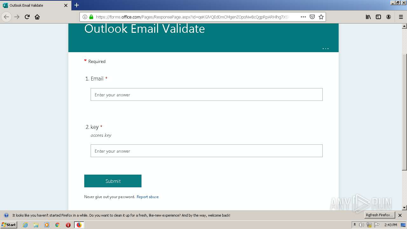Viewport: 407px width, 229px height.
Task: Open the Firefox Account icon
Action: pyautogui.click(x=389, y=17)
